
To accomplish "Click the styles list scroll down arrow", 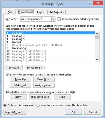I will coord(97,60).
